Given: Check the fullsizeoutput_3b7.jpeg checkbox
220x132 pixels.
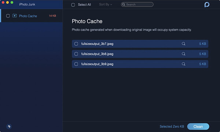Looking at the screenshot, I should click(76, 44).
